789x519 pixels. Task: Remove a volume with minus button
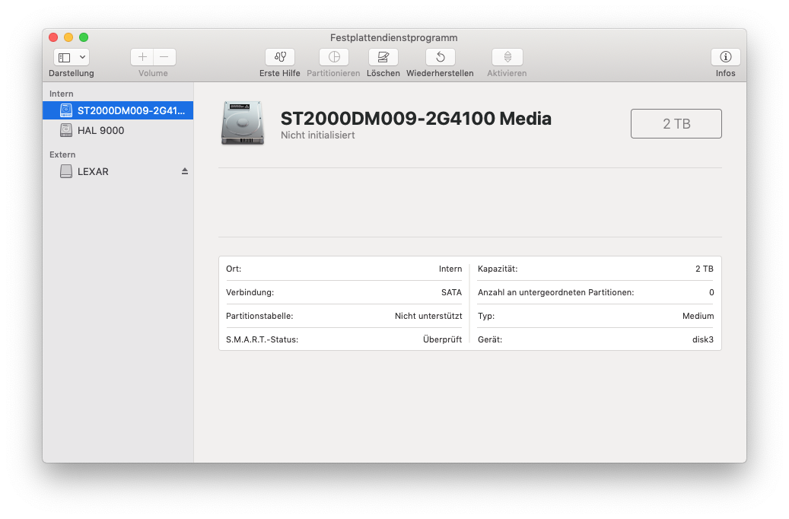click(164, 57)
